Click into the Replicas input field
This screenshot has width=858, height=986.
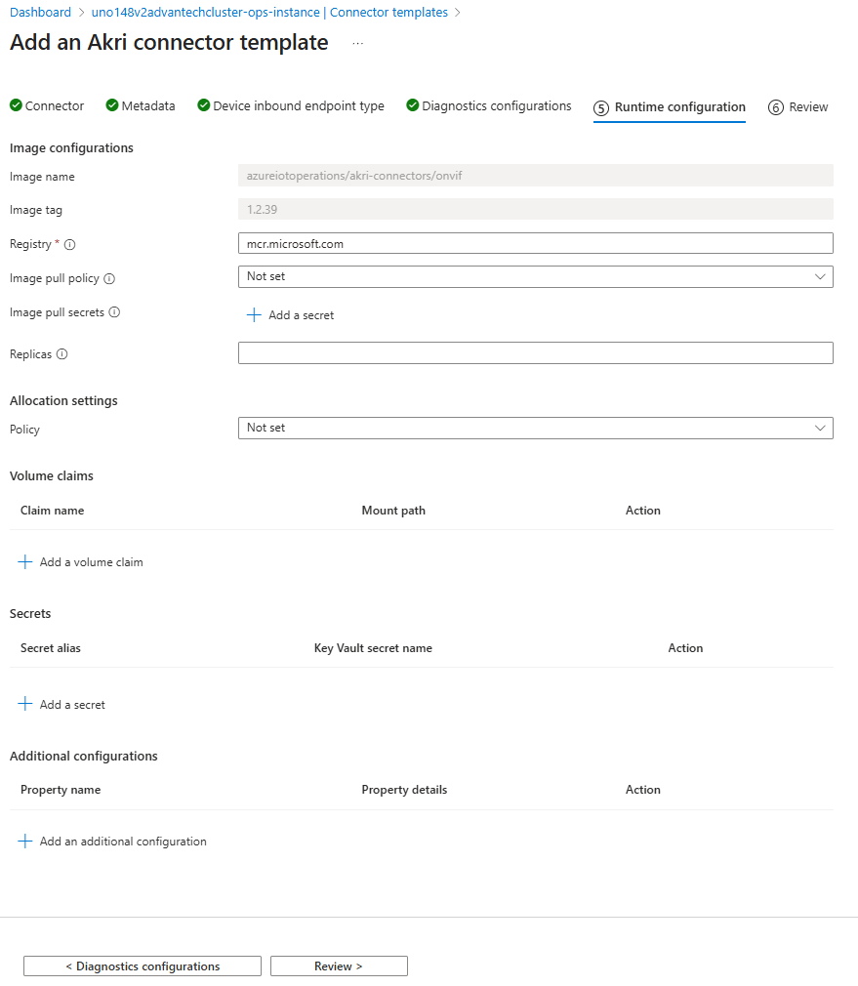535,353
